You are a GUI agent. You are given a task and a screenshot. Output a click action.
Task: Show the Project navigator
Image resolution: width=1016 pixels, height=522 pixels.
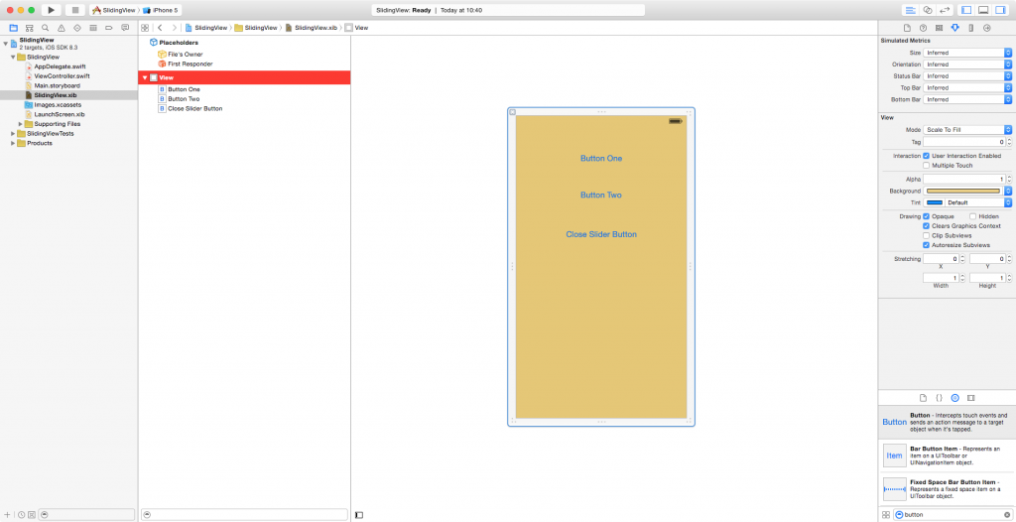[13, 28]
